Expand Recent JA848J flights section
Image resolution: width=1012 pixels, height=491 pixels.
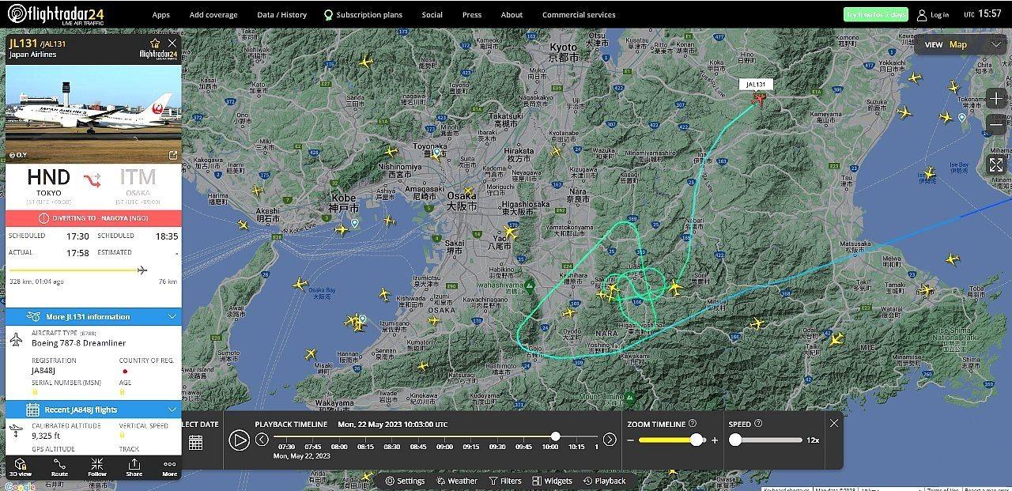pyautogui.click(x=93, y=410)
